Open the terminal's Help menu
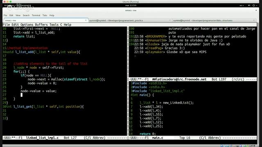The height and width of the screenshot is (147, 262). tap(52, 16)
